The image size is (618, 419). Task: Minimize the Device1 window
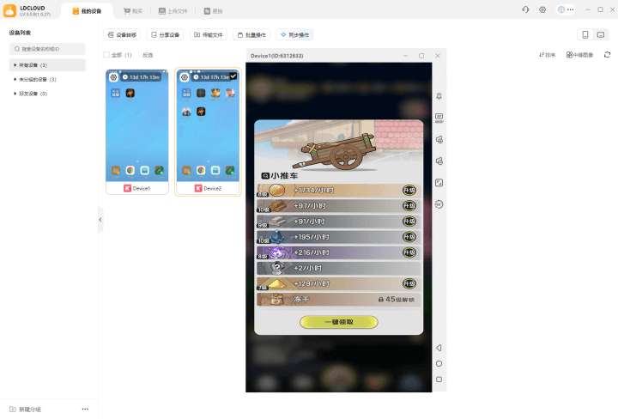[x=405, y=56]
